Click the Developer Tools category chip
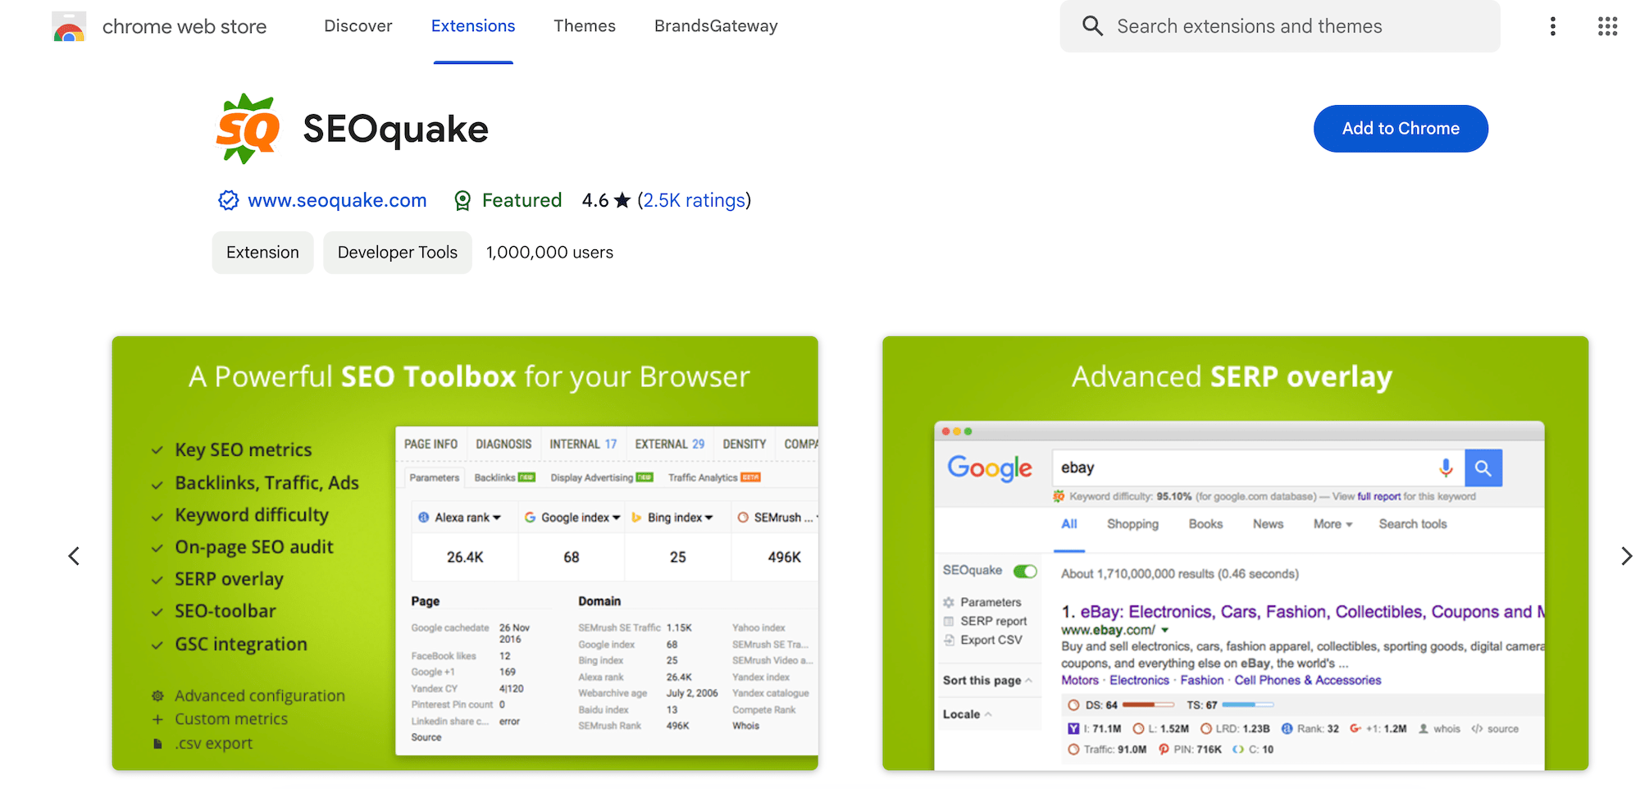The width and height of the screenshot is (1640, 789). click(x=398, y=253)
